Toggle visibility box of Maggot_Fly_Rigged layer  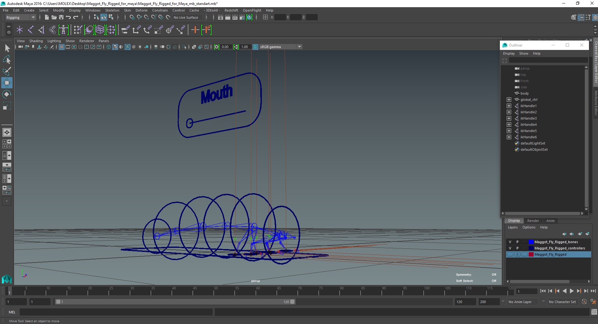point(510,254)
